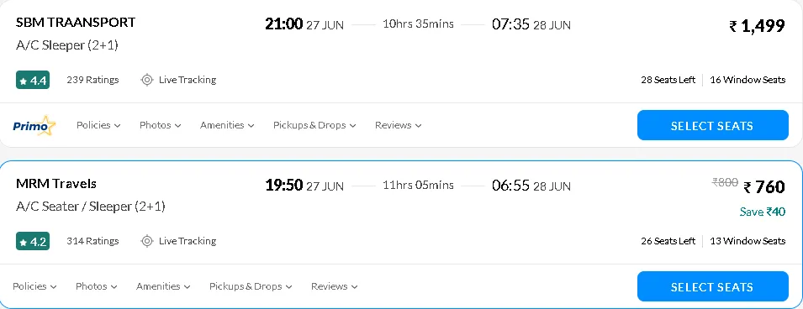Select seats on MRM Travels bus
Viewport: 803px width, 309px height.
click(x=712, y=286)
